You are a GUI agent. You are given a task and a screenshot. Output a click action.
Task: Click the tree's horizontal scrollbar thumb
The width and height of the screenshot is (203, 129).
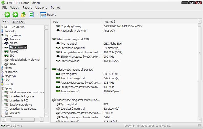tap(22, 120)
